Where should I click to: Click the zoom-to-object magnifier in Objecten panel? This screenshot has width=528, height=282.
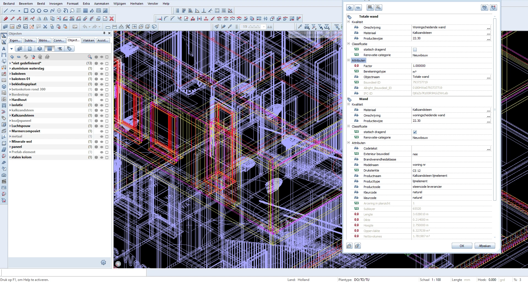click(x=90, y=57)
